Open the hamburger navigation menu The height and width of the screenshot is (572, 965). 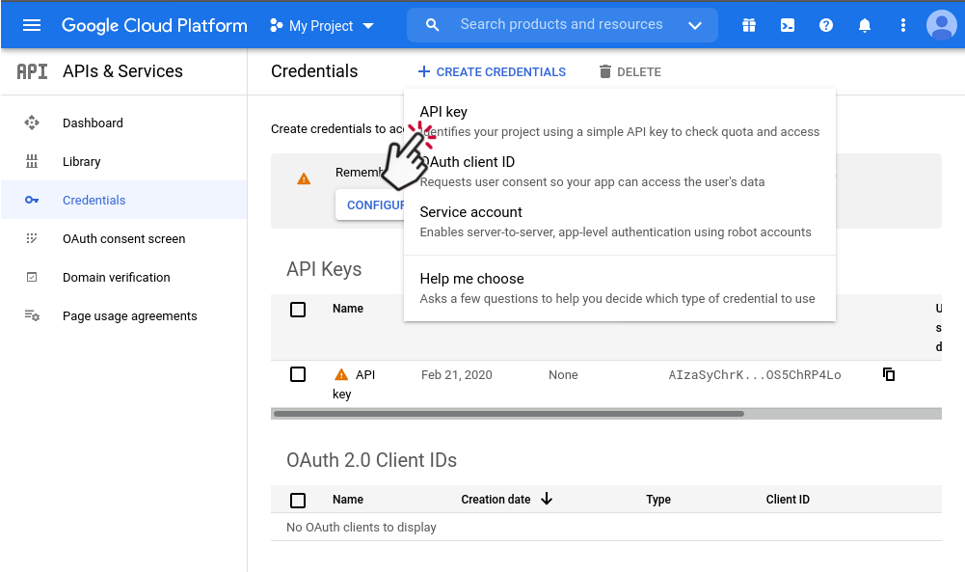tap(32, 25)
